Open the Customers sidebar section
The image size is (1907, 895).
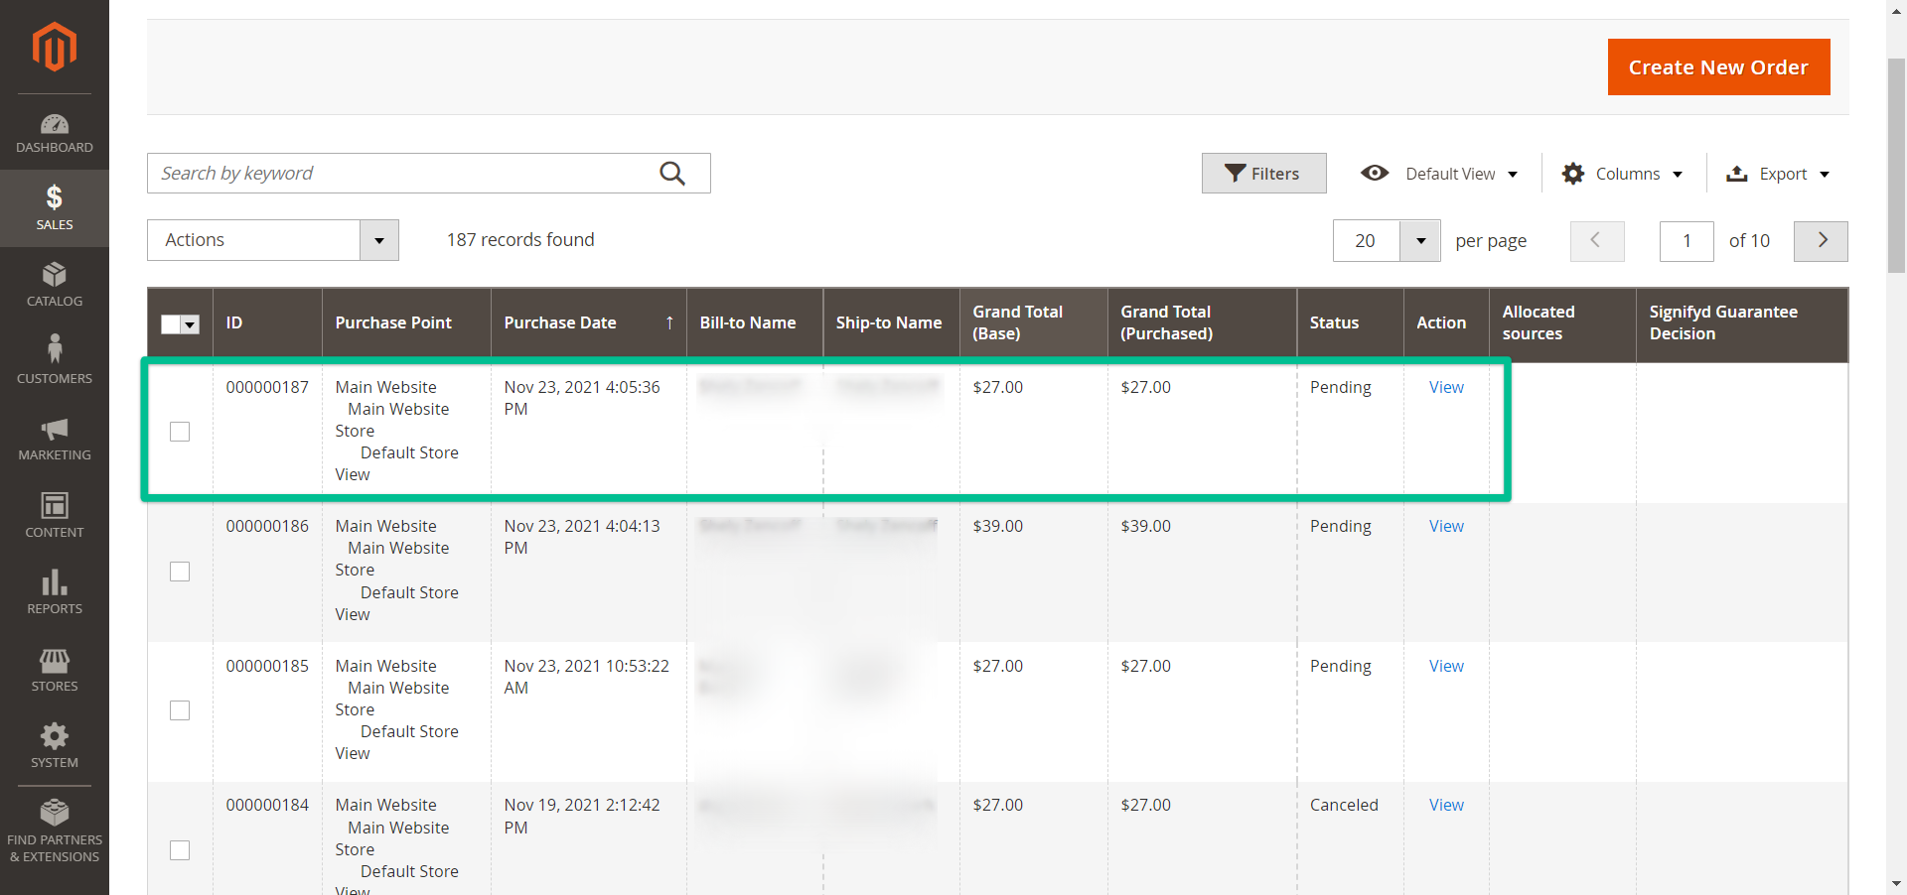(x=55, y=359)
